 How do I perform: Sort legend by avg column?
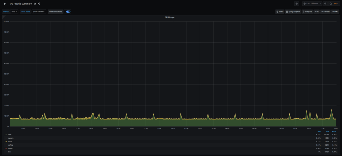click(x=334, y=131)
